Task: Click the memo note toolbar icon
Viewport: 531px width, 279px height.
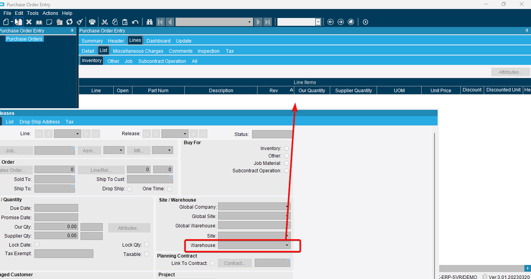Action: (x=49, y=22)
